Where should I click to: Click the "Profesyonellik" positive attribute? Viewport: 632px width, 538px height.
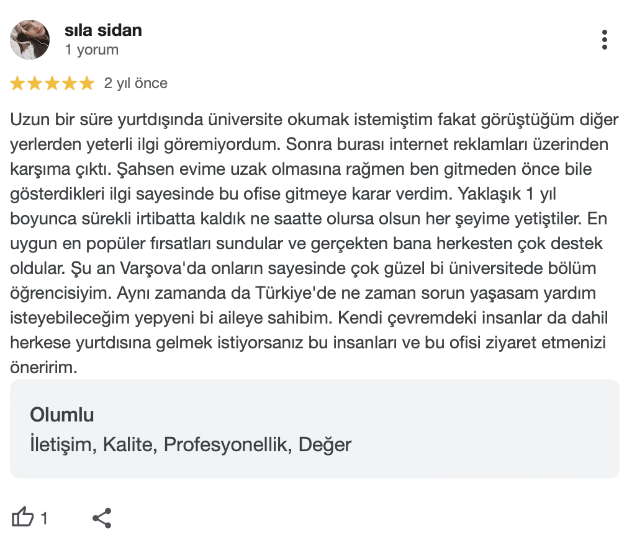point(227,444)
